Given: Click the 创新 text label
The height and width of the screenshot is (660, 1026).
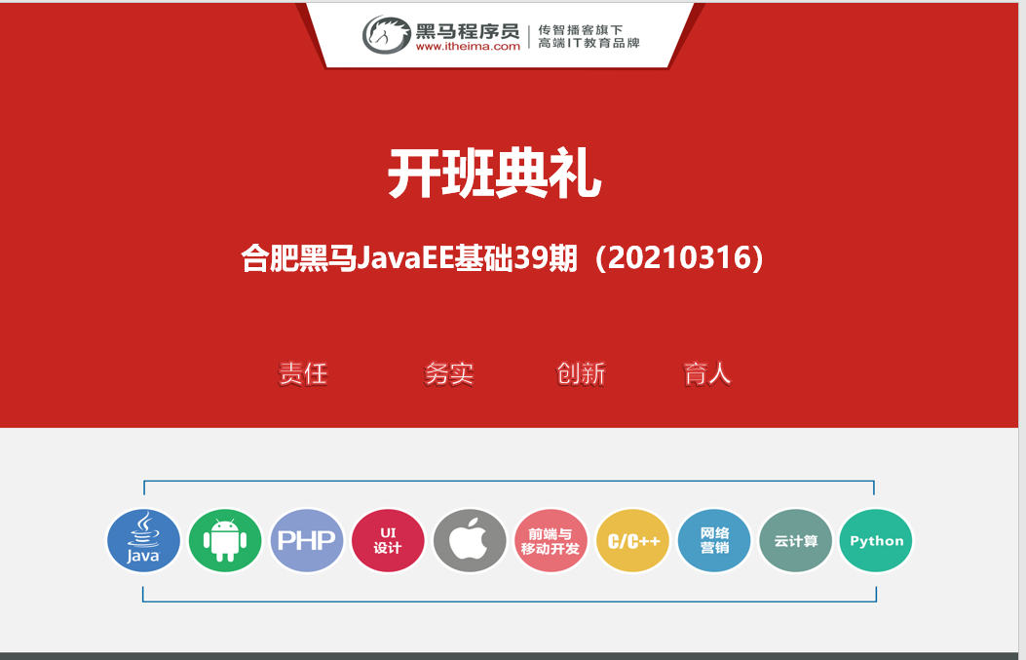Looking at the screenshot, I should (582, 374).
